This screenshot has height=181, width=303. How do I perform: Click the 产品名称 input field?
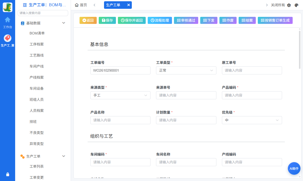[120, 120]
